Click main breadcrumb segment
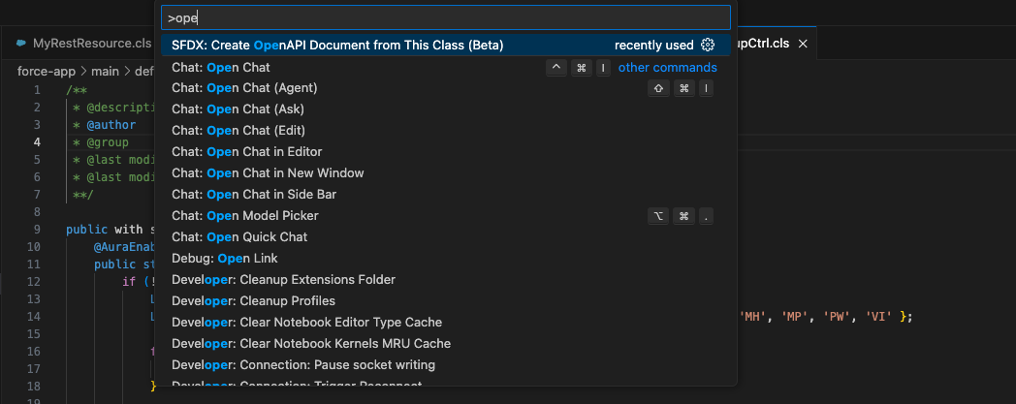This screenshot has height=404, width=1016. click(x=105, y=71)
